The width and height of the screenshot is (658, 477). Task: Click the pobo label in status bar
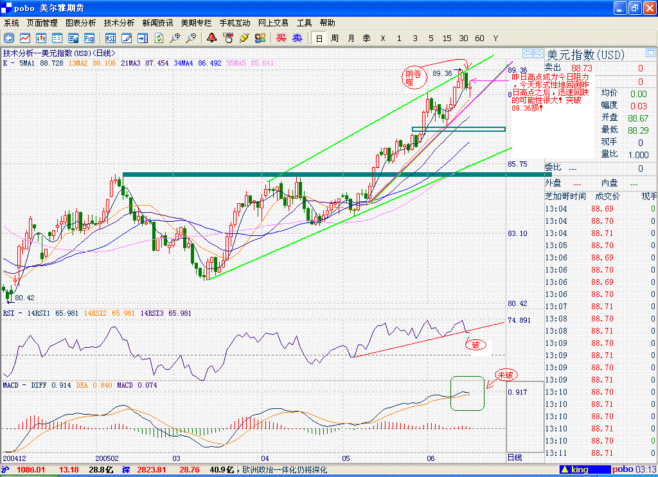tap(622, 469)
